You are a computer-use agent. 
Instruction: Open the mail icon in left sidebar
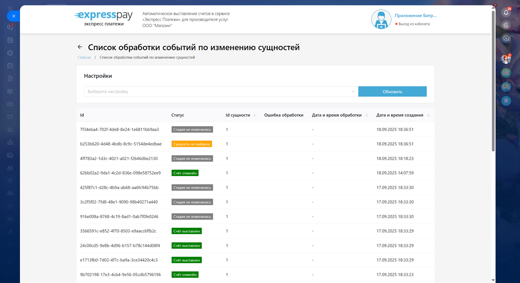[x=10, y=117]
